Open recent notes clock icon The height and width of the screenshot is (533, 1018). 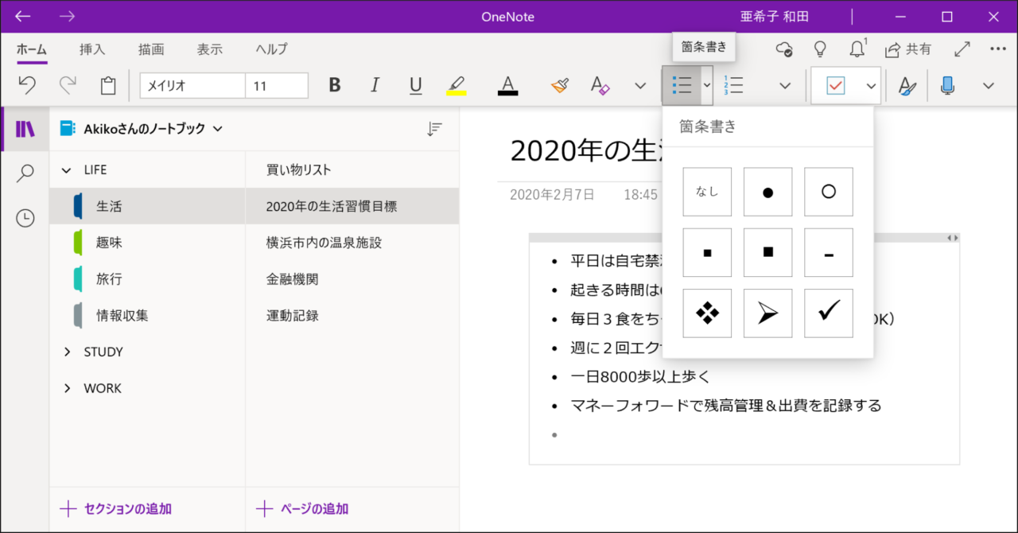[25, 218]
